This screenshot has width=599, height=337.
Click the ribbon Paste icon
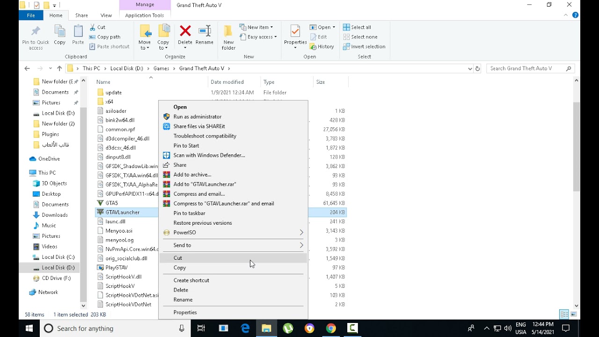click(78, 32)
